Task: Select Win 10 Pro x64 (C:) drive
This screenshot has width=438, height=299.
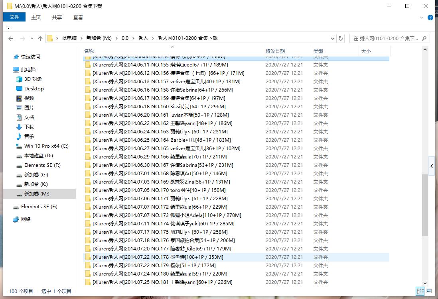Action: pyautogui.click(x=46, y=146)
